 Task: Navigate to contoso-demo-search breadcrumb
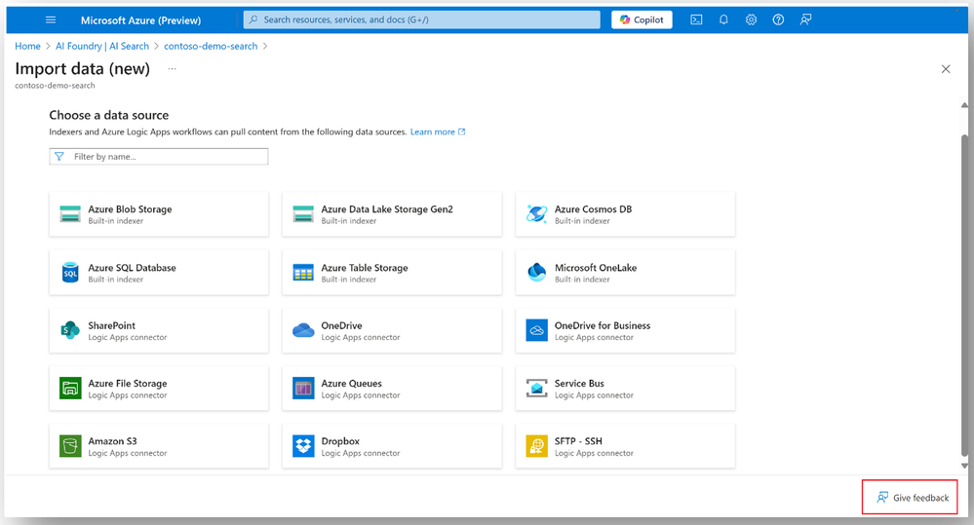pos(212,46)
